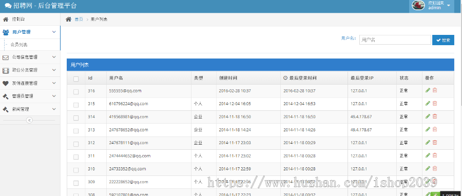Viewport: 462px width, 196px height.
Task: Mark the checkbox for user 310
Action: point(76,170)
